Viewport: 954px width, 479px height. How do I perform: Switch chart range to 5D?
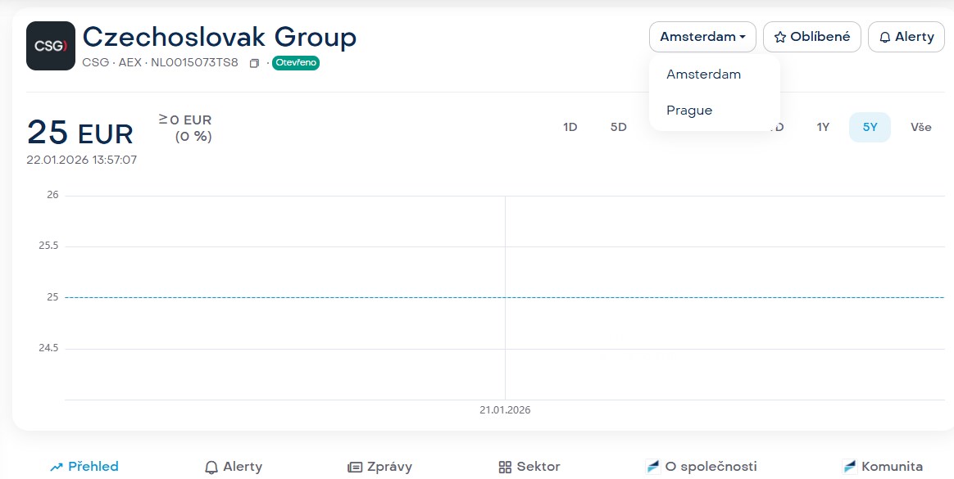(x=618, y=127)
